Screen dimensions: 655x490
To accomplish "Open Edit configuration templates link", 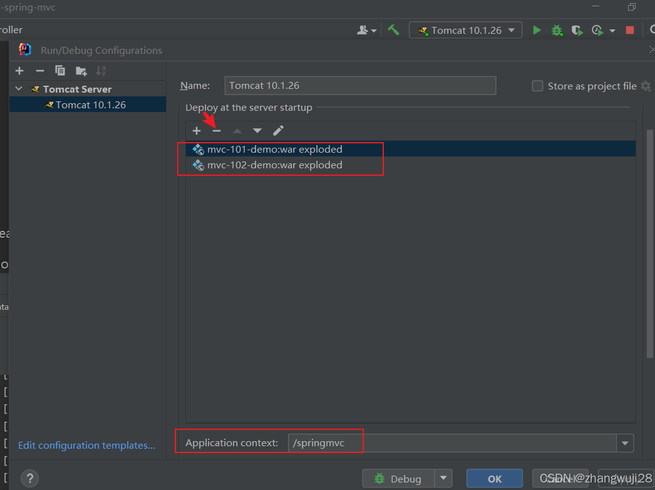I will pyautogui.click(x=86, y=446).
